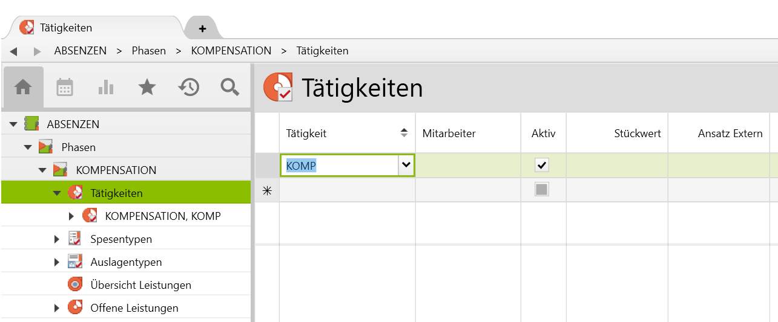Open a new tab with plus button
This screenshot has width=778, height=322.
[x=202, y=28]
